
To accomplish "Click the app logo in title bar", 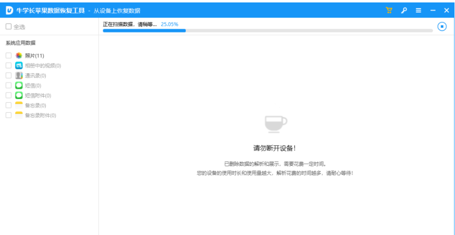I will (x=10, y=10).
